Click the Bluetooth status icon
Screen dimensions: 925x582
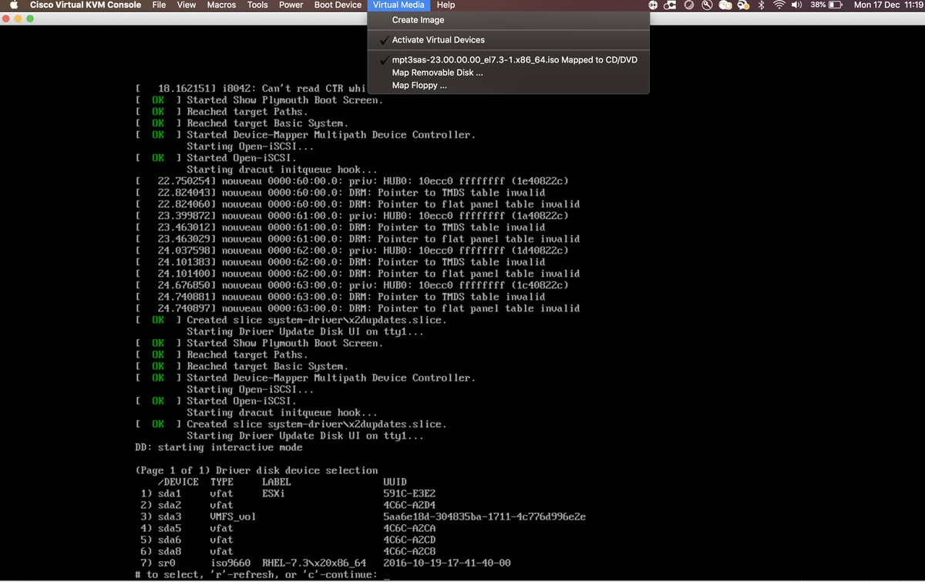(x=761, y=5)
